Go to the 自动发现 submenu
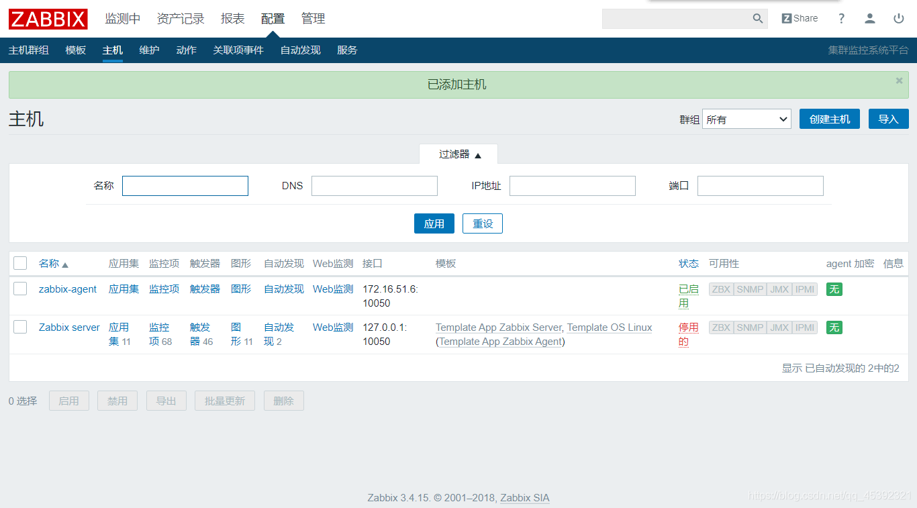917x508 pixels. click(x=301, y=50)
